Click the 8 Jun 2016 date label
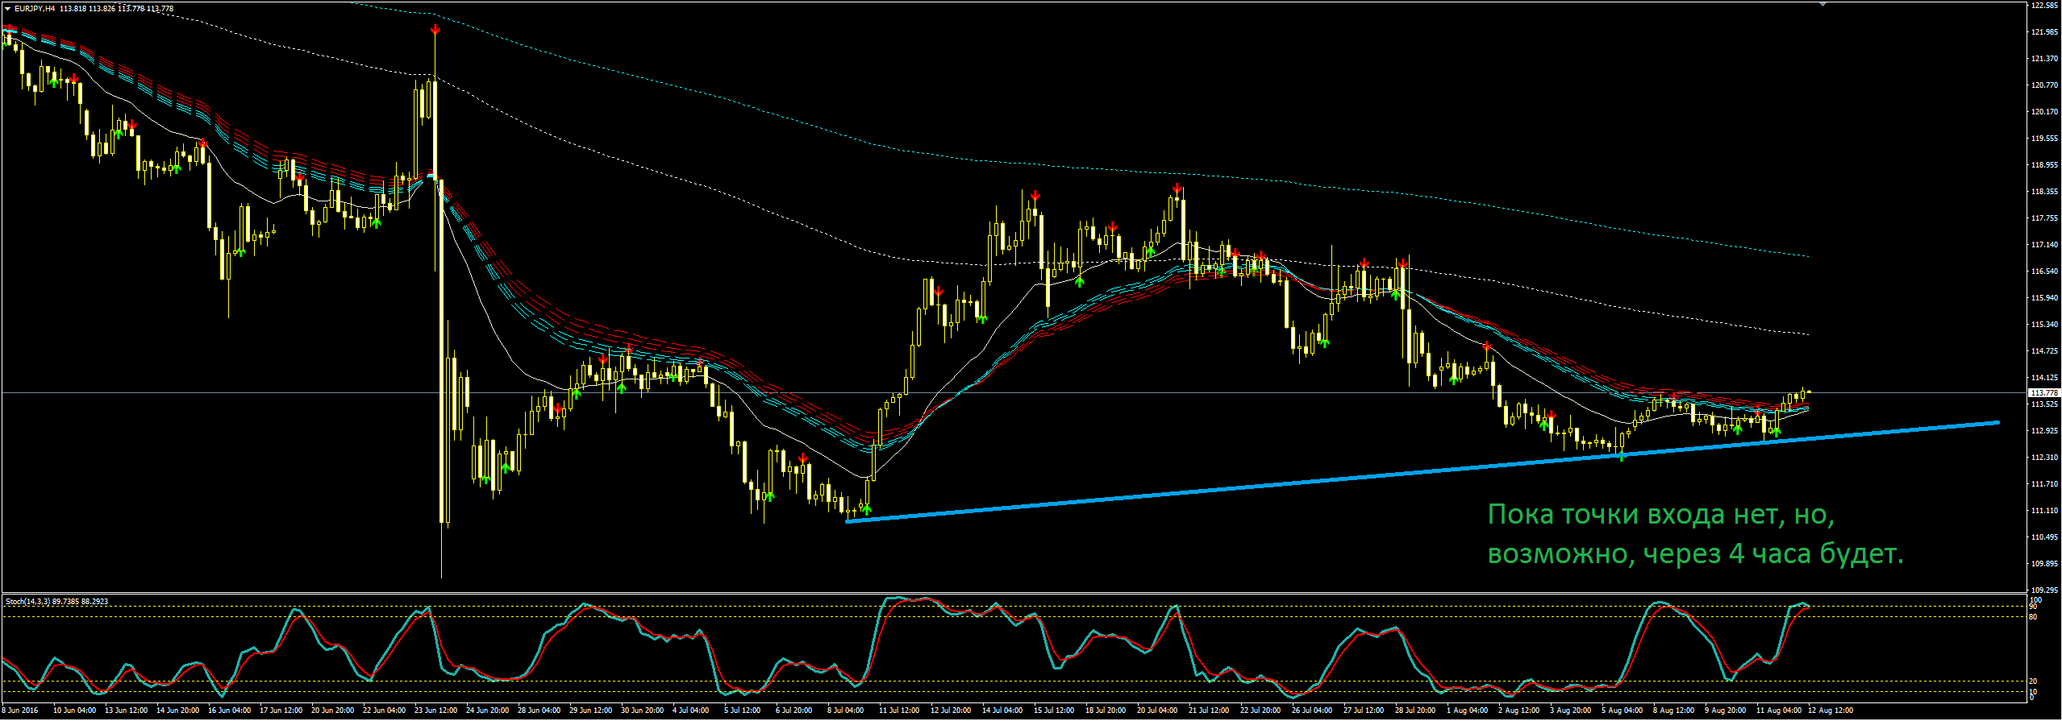 [19, 711]
